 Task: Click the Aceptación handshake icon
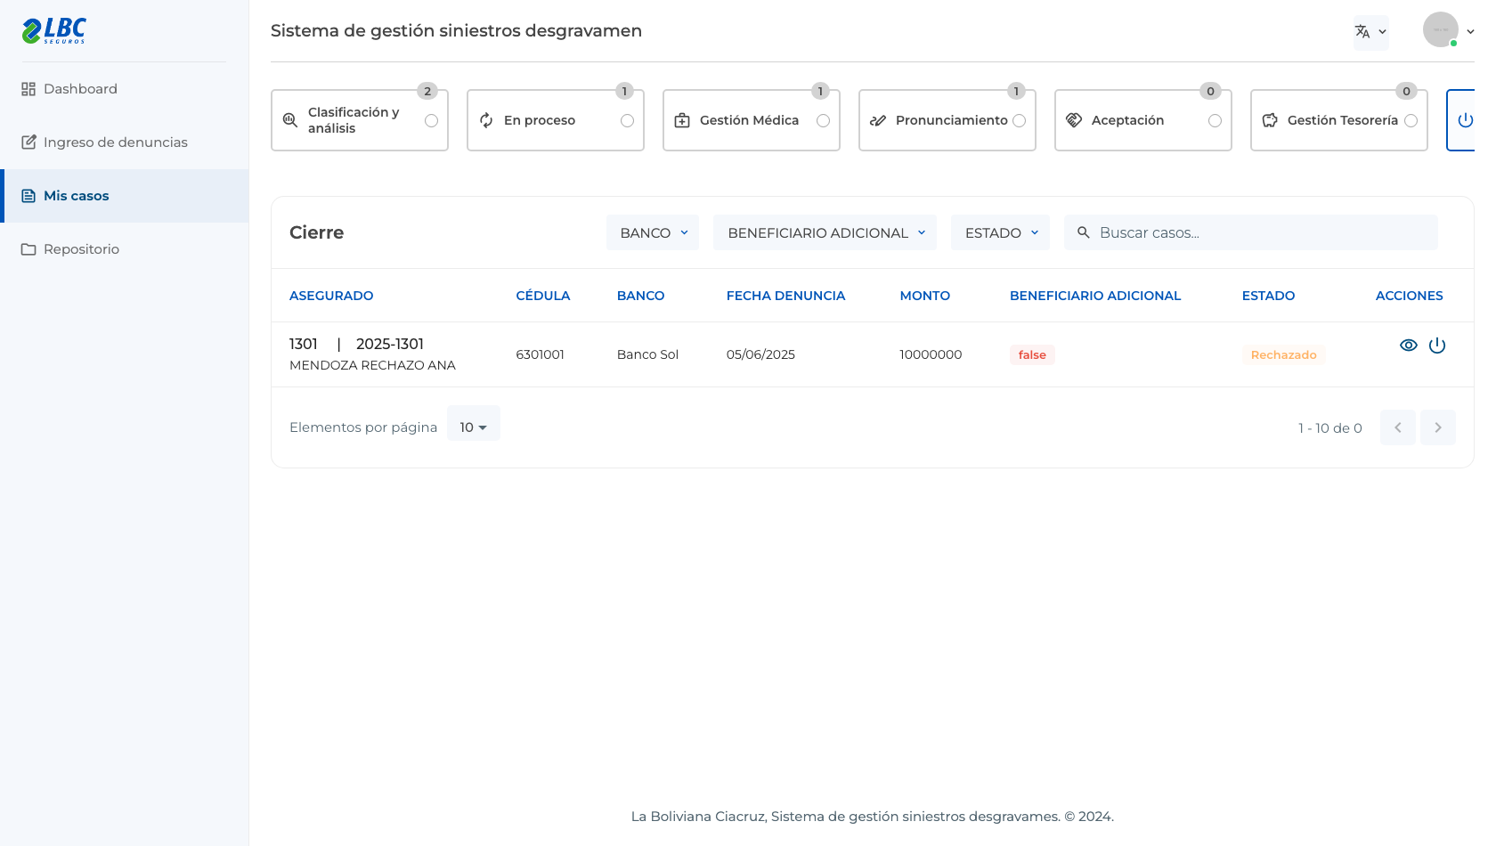(x=1074, y=120)
